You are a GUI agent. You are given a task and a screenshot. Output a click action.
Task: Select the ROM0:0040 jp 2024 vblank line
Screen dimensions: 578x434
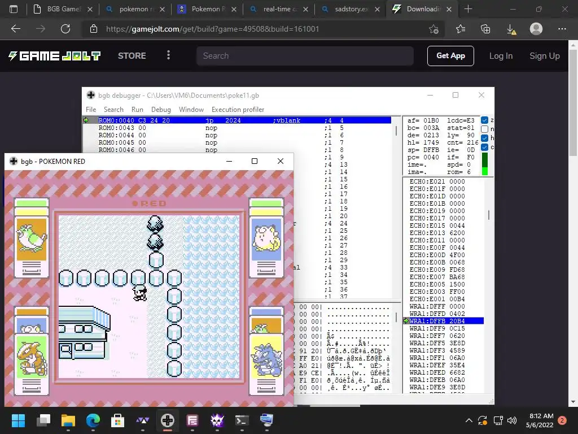[x=245, y=120]
